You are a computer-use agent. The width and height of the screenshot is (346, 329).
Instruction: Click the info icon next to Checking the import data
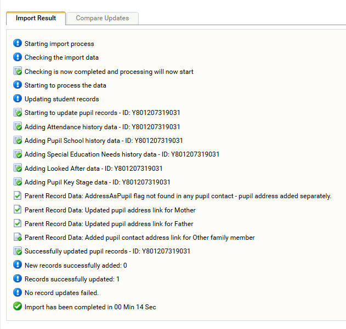(x=18, y=57)
